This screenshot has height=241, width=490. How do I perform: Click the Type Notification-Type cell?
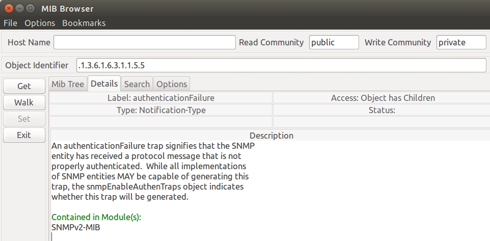(161, 110)
